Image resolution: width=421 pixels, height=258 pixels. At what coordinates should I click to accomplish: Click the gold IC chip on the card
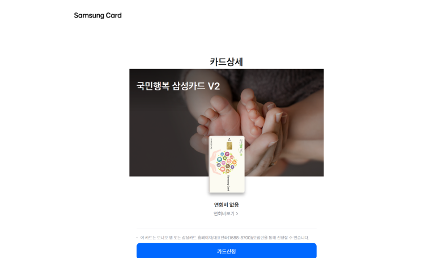[x=229, y=146]
